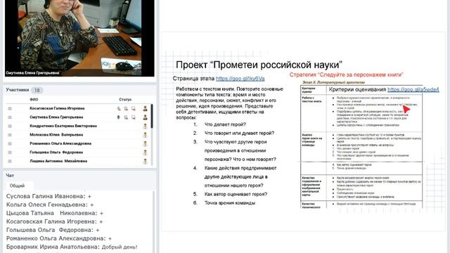Click chat message from Голышева Ольга Федоровна
Image resolution: width=450 pixels, height=253 pixels.
53,230
